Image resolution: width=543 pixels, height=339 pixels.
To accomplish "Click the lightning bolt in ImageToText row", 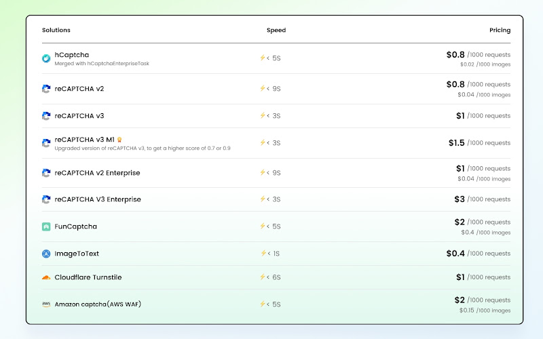I will 263,253.
